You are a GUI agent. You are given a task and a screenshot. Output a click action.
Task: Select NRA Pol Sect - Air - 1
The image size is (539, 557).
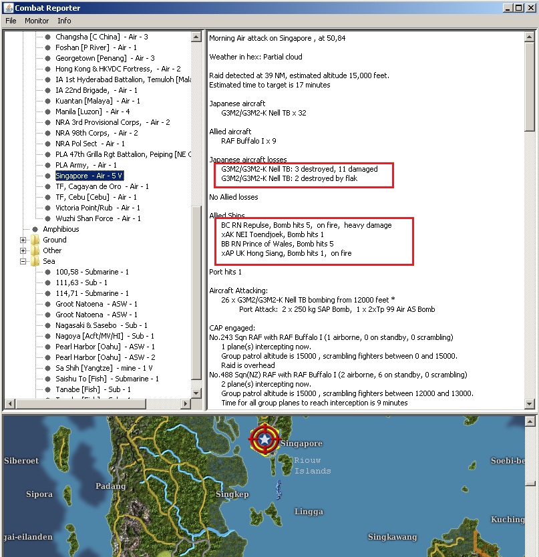(90, 144)
